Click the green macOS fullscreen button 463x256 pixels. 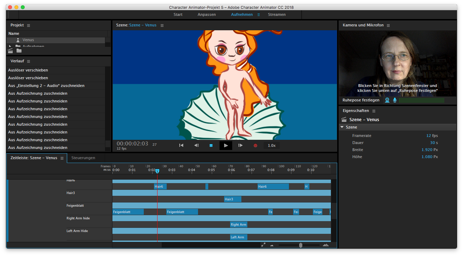(x=23, y=7)
